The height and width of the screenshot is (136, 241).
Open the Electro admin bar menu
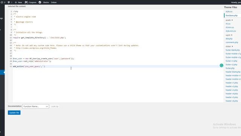pyautogui.click(x=46, y=2)
